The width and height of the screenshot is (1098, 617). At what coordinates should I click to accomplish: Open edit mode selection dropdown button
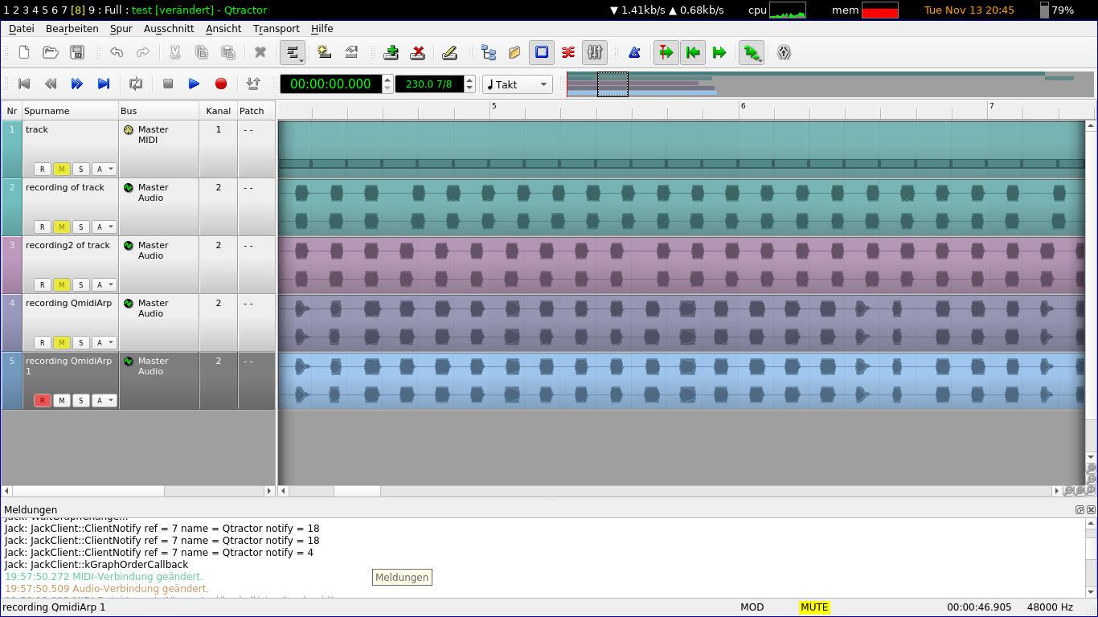[293, 52]
